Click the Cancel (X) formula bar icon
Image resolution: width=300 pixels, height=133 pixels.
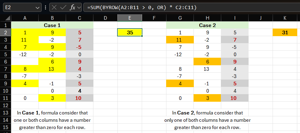tap(55, 7)
